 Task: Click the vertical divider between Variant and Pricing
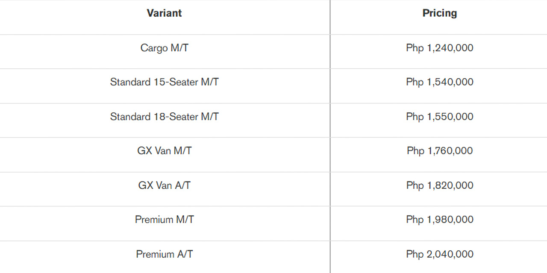(330, 137)
